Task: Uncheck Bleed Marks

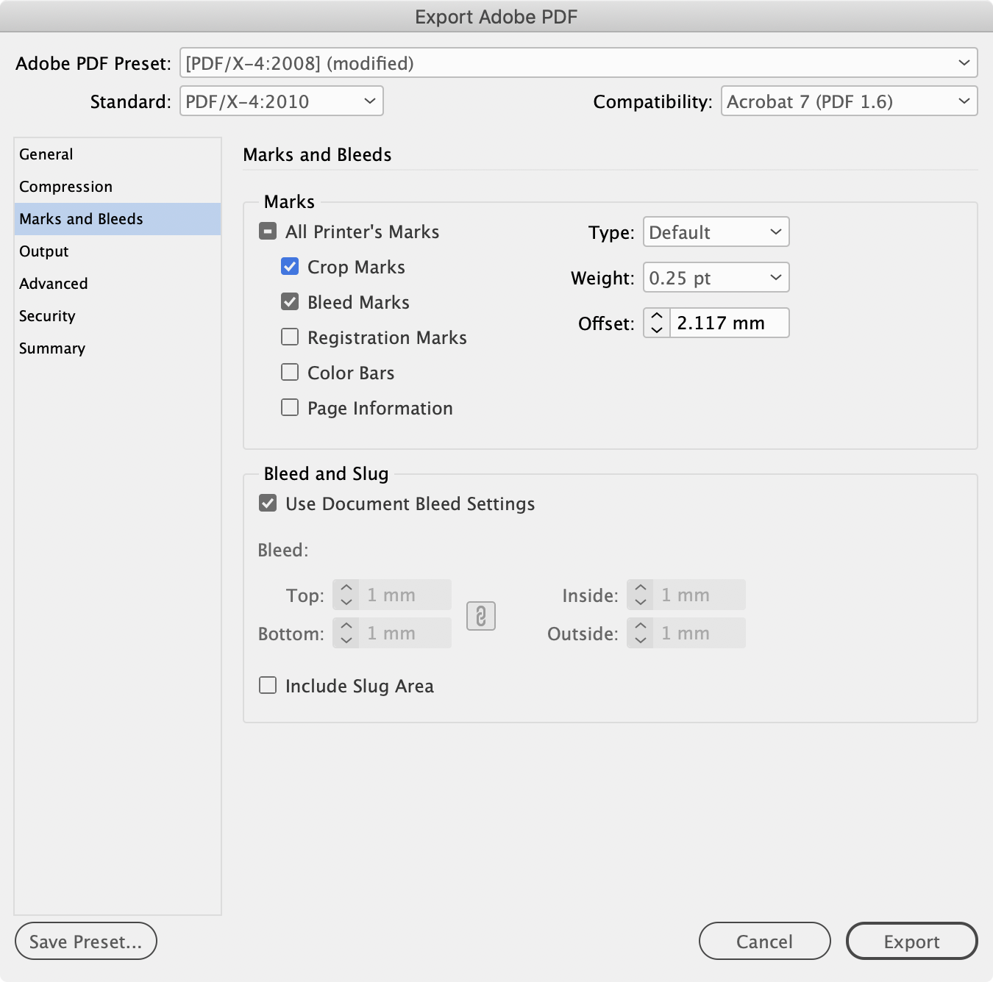Action: point(289,301)
